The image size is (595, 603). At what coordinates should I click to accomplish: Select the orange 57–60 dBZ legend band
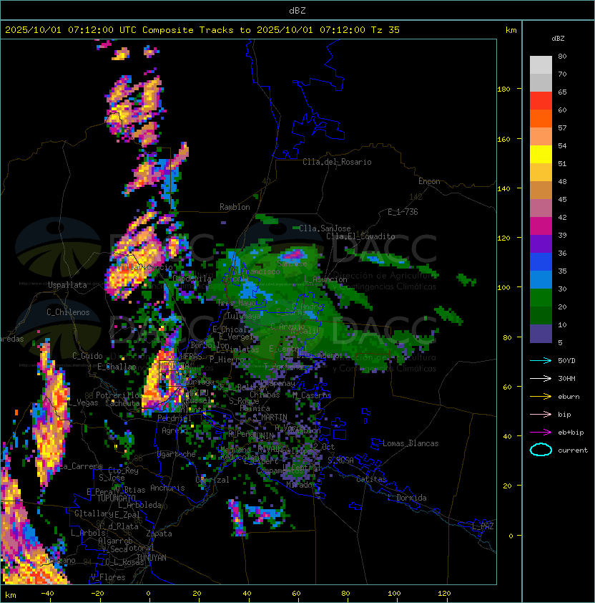click(541, 119)
